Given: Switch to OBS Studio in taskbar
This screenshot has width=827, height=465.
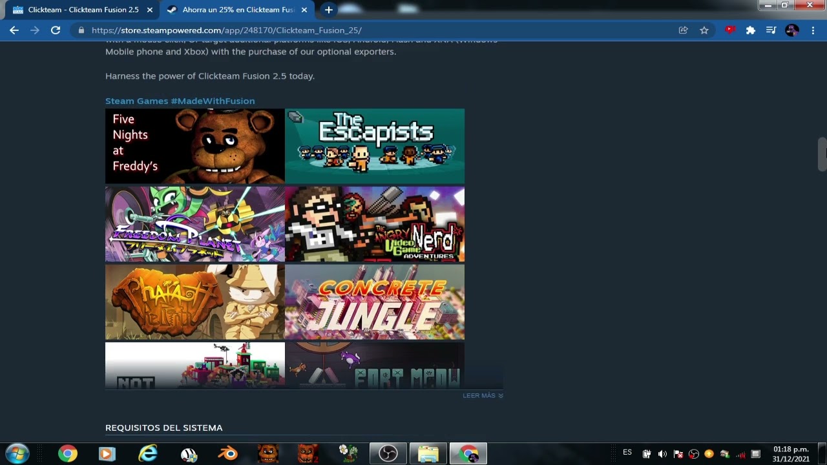Looking at the screenshot, I should pyautogui.click(x=388, y=453).
